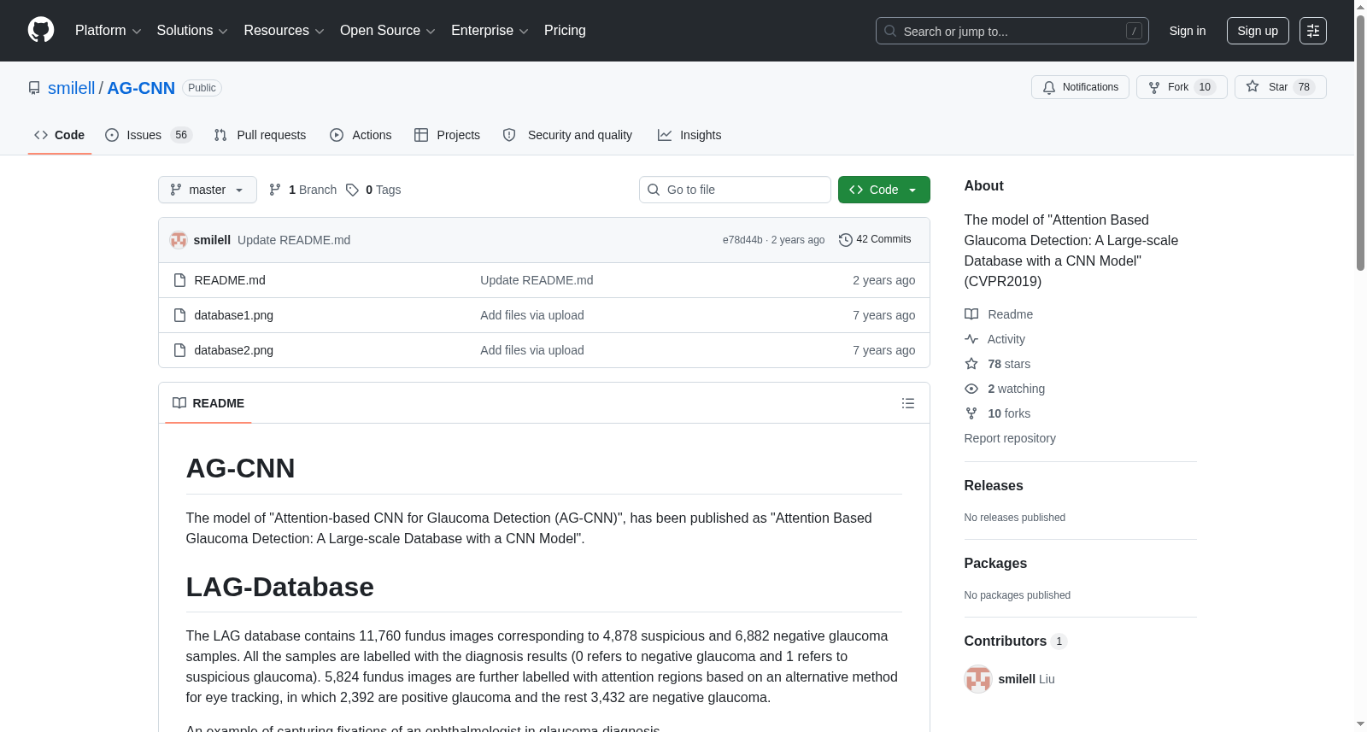Open the Pull requests tab
This screenshot has height=732, width=1367.
pyautogui.click(x=261, y=135)
